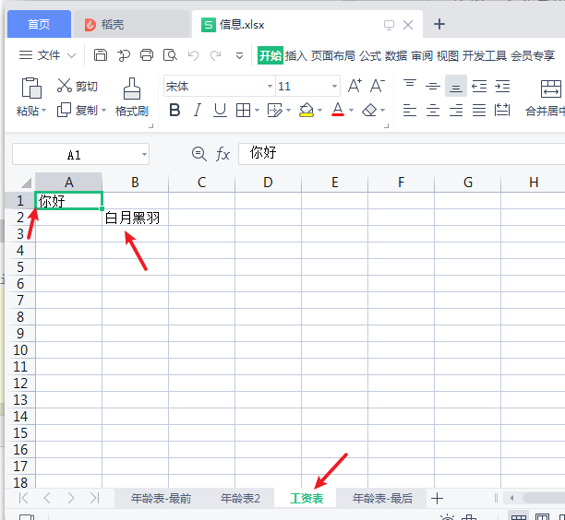Viewport: 565px width, 520px height.
Task: Click the Save icon in quick toolbar
Action: point(101,55)
